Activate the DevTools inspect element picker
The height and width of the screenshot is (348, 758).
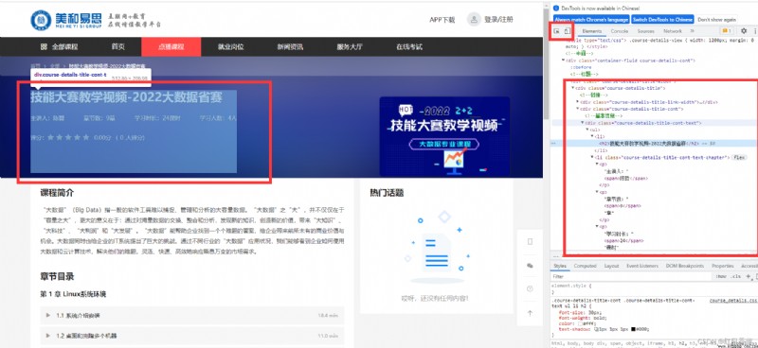[557, 31]
